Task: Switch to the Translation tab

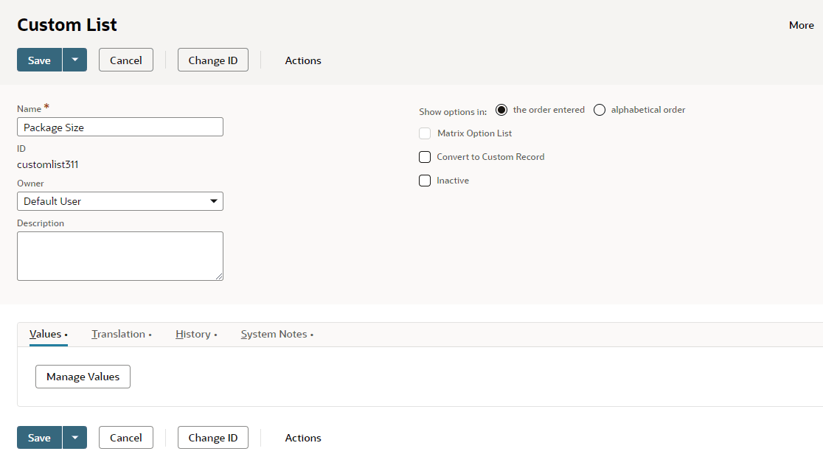Action: [121, 334]
